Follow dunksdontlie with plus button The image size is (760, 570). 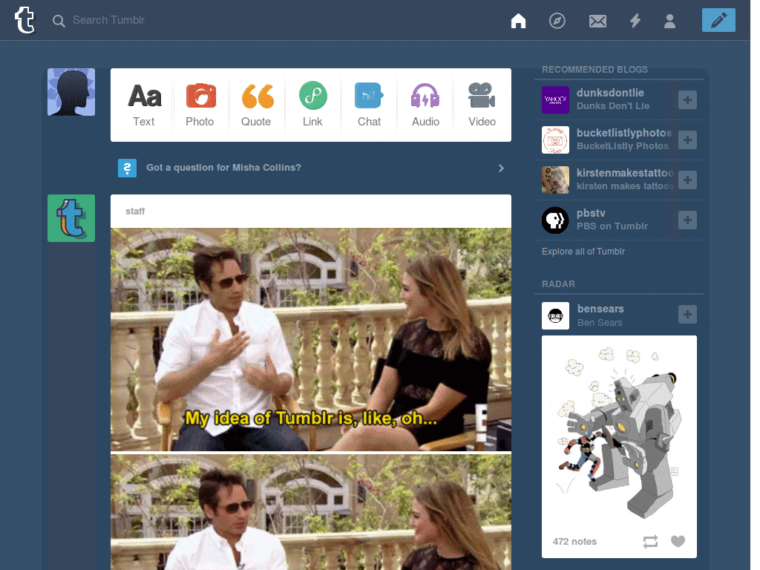(x=687, y=100)
